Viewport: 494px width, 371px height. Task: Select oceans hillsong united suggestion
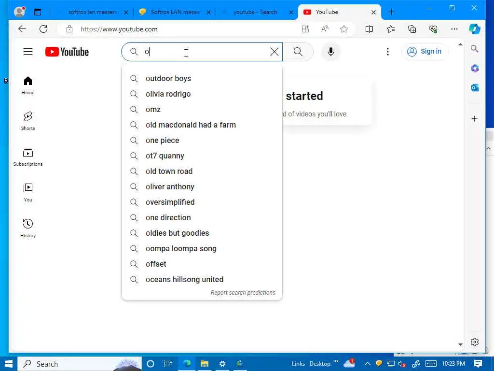pos(202,280)
